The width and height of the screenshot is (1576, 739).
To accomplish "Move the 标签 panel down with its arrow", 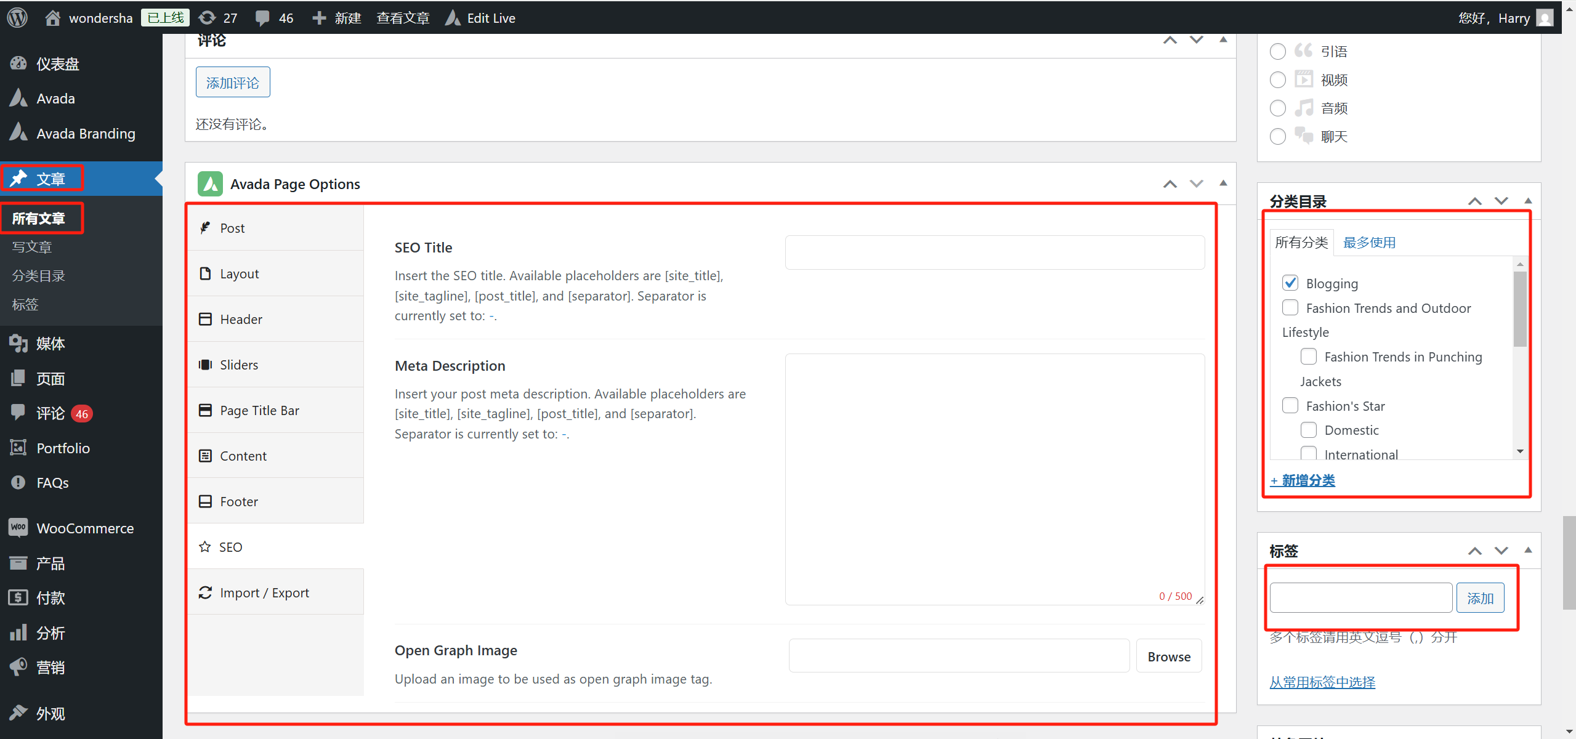I will point(1501,551).
